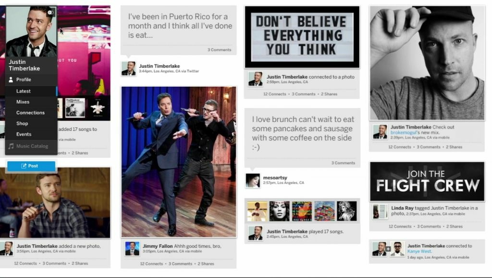The height and width of the screenshot is (278, 492).
Task: Click the avatar on the "added a new photo" post
Action: pyautogui.click(x=6, y=249)
